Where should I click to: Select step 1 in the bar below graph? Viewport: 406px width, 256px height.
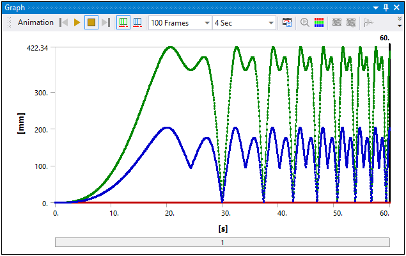(x=223, y=243)
